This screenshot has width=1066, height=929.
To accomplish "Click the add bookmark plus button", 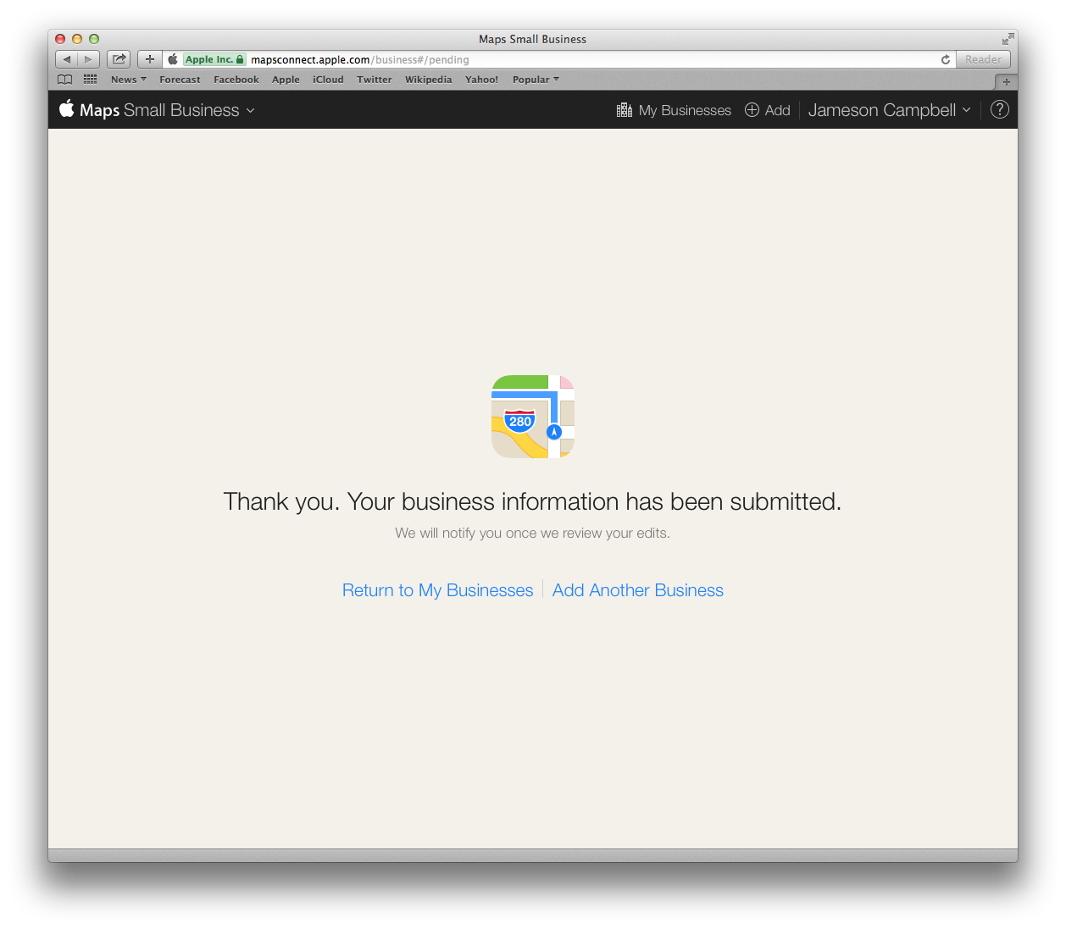I will coord(150,59).
